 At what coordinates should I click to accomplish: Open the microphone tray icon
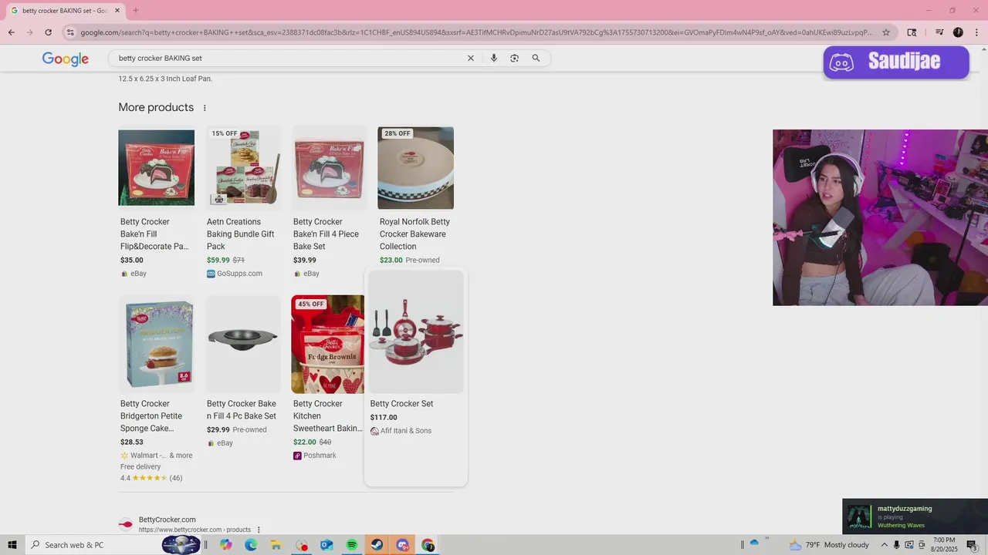tap(896, 545)
